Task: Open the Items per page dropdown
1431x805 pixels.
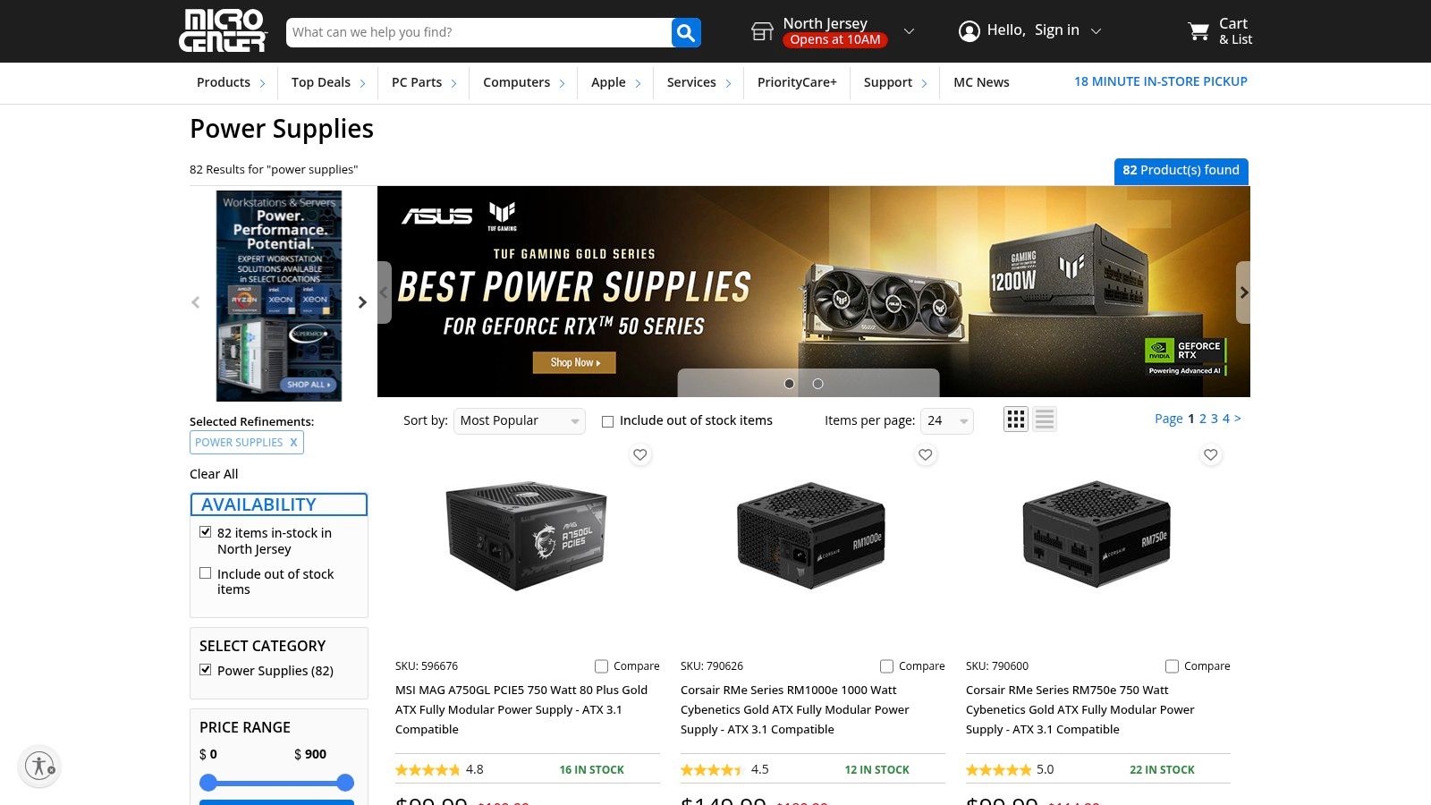Action: 947,420
